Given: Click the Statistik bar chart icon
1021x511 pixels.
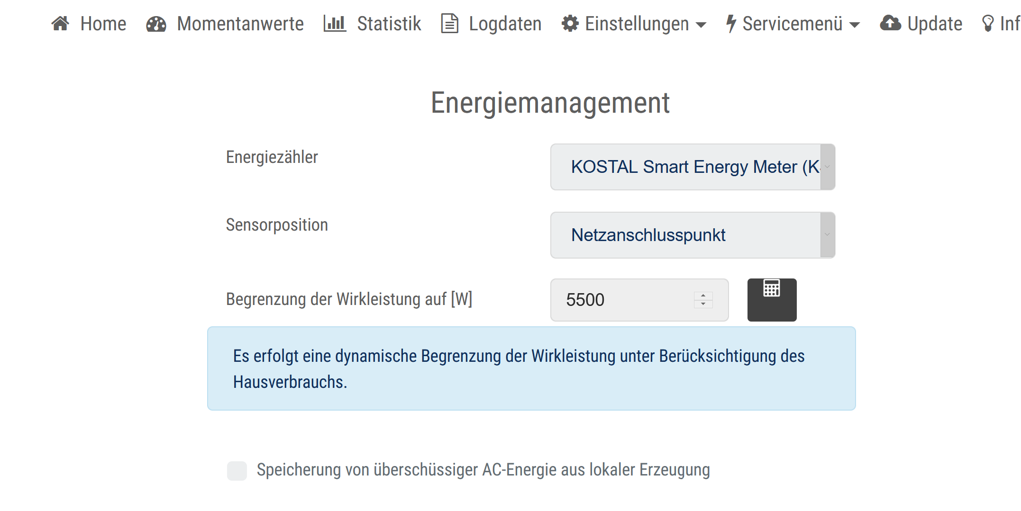Looking at the screenshot, I should (x=335, y=23).
